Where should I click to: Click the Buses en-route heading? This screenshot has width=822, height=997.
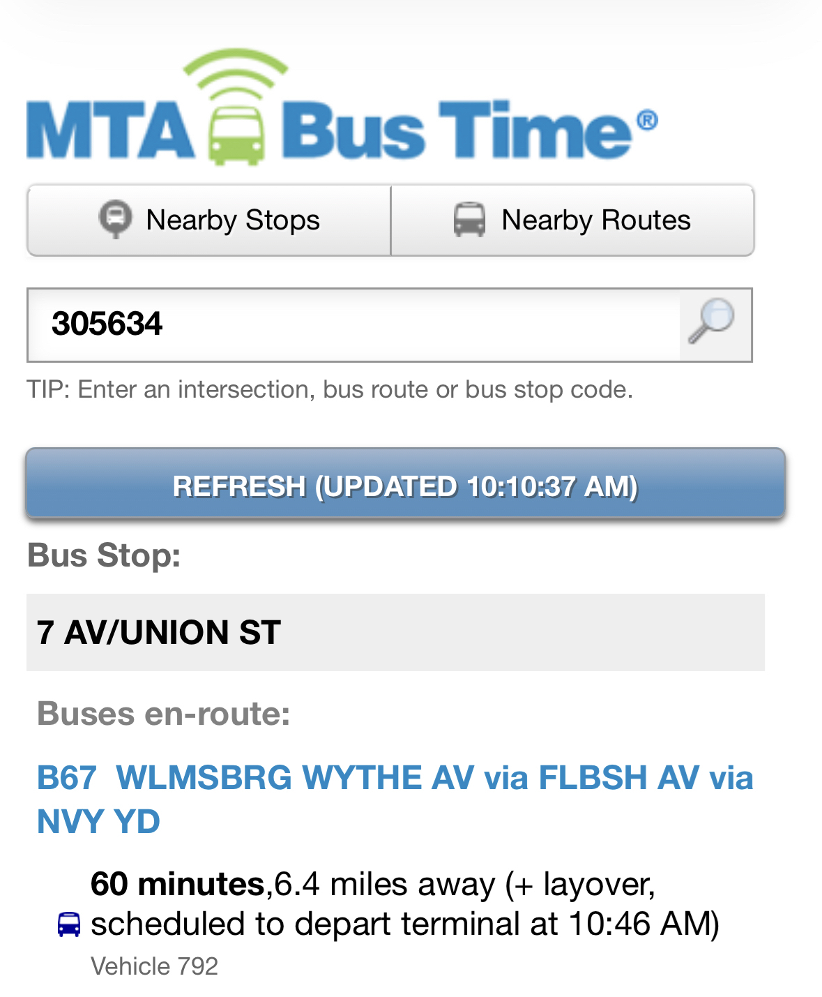click(164, 714)
